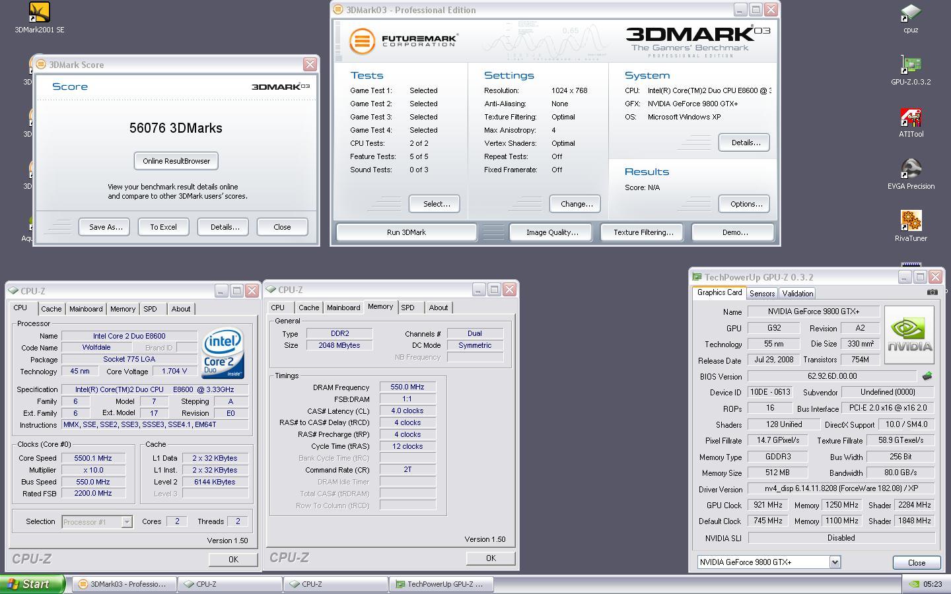
Task: Click the CAS# Latency value 4.0 clocks
Action: click(407, 411)
